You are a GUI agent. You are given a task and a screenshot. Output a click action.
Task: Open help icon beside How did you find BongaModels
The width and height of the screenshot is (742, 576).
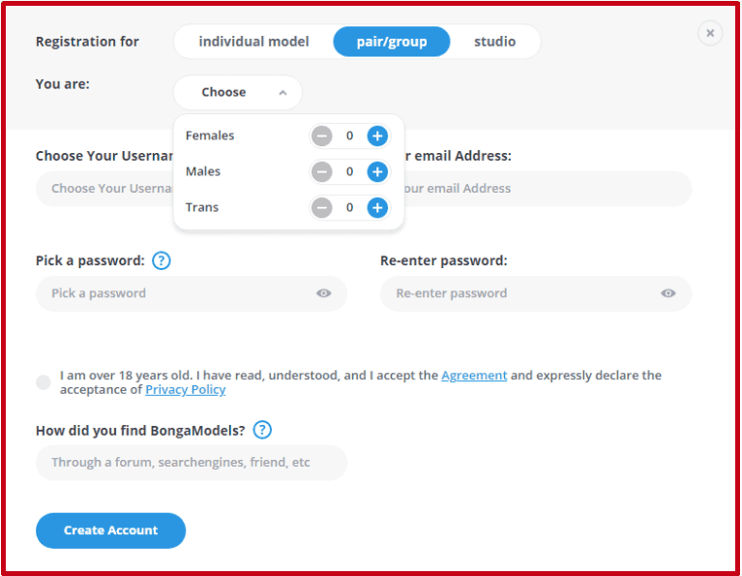coord(262,430)
